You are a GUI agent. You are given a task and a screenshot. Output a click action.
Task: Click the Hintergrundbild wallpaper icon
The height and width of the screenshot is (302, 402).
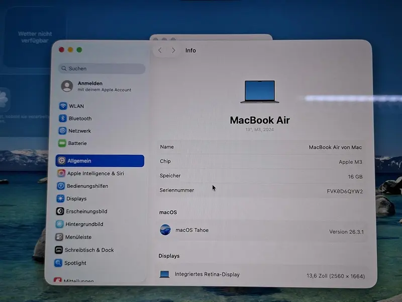point(59,224)
